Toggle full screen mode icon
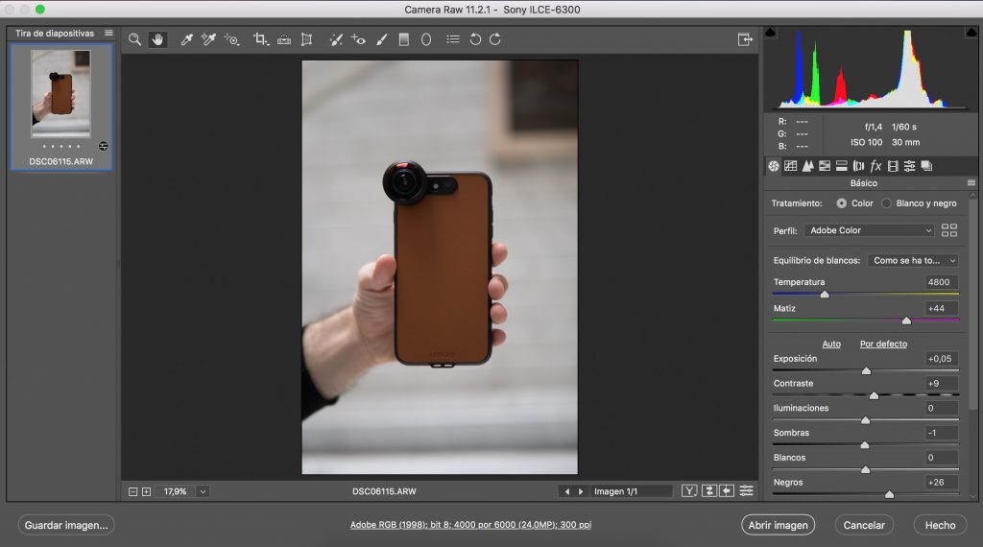The height and width of the screenshot is (547, 983). (x=745, y=39)
